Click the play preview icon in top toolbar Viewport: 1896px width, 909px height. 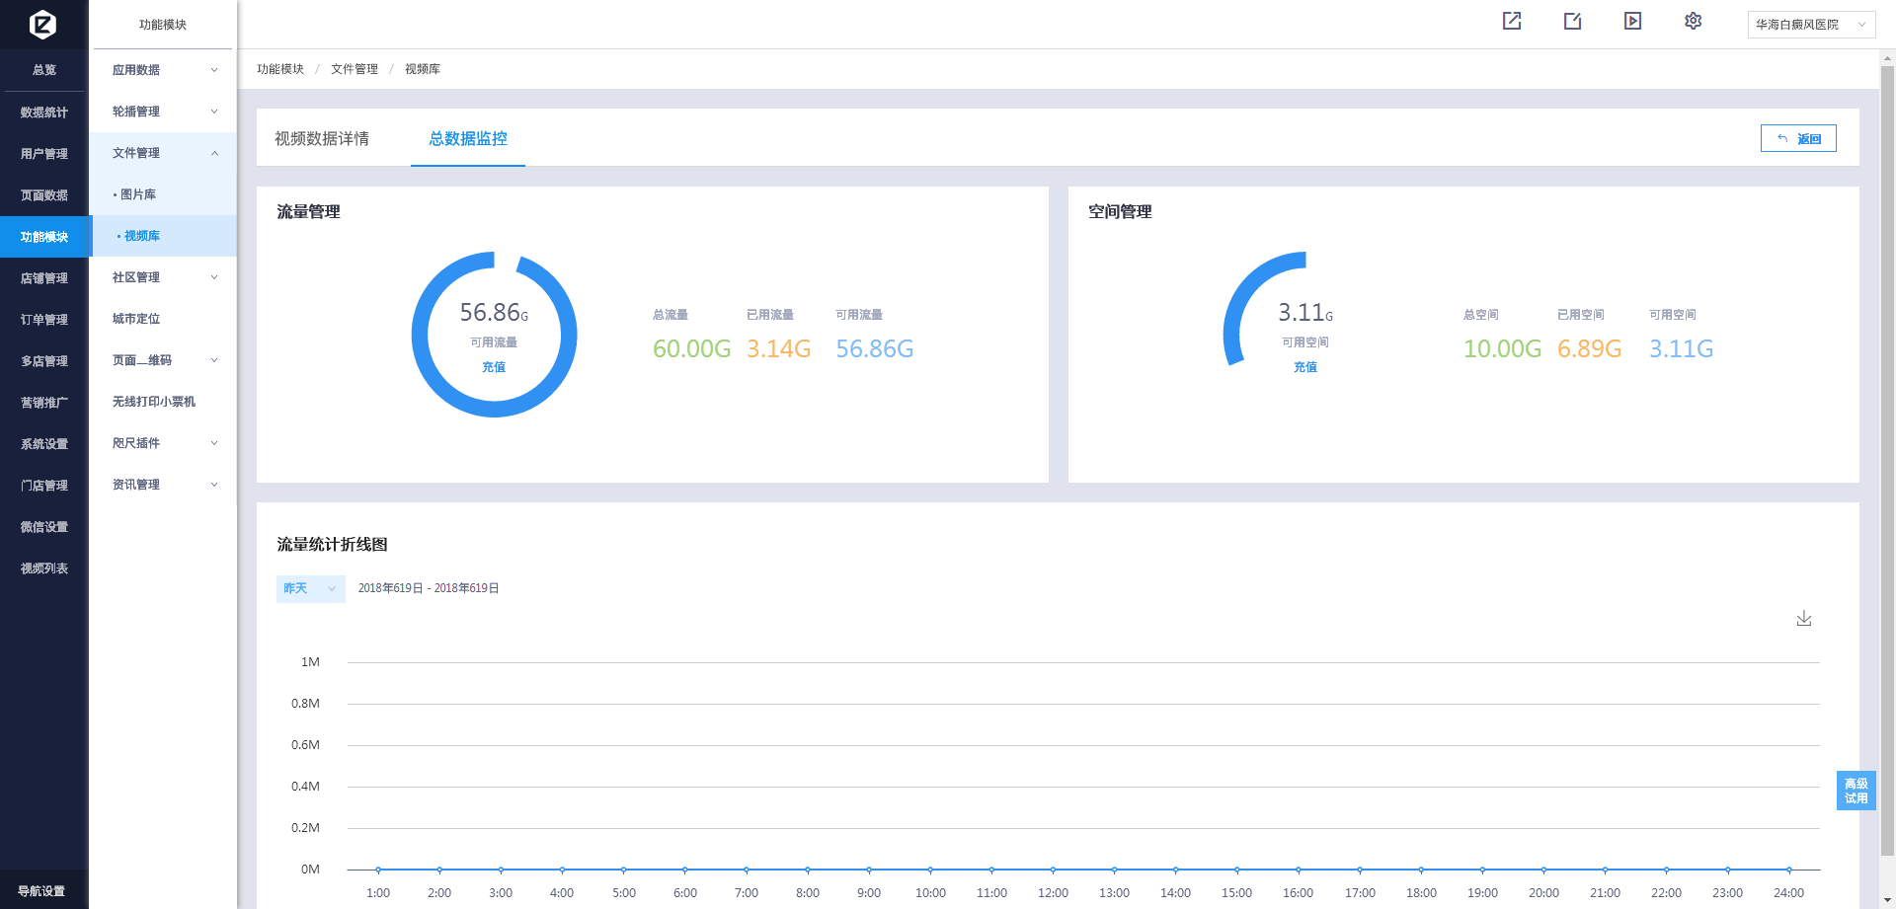pos(1633,21)
